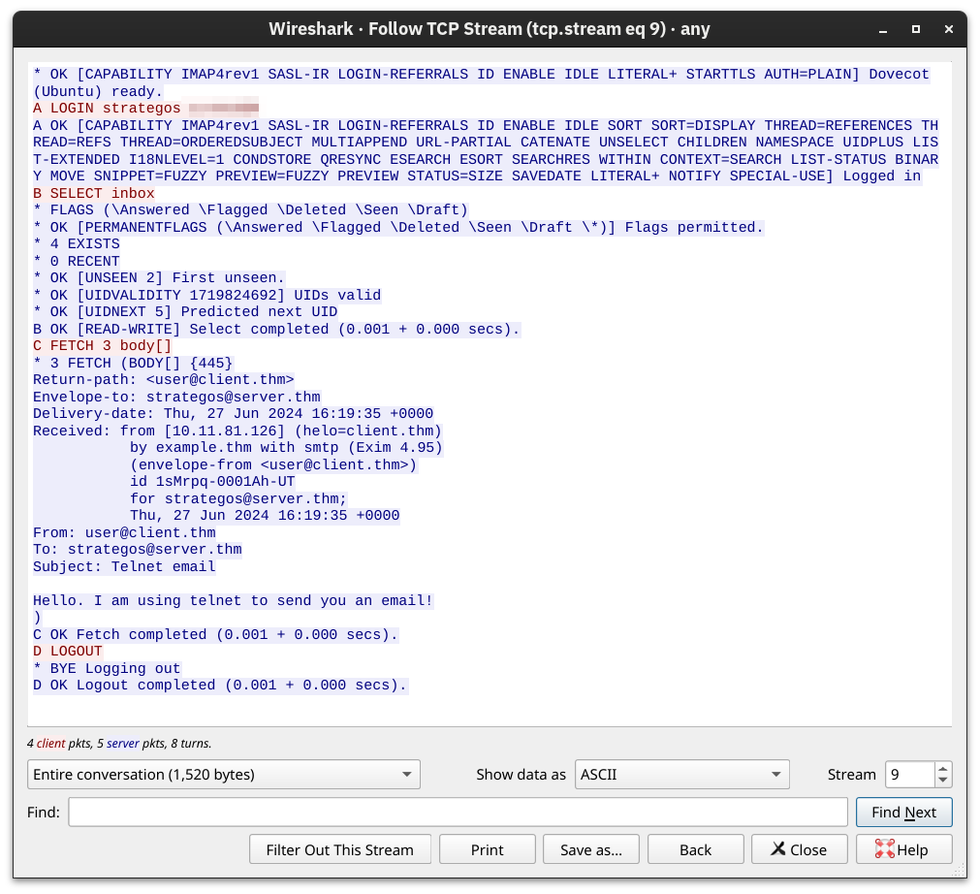
Task: Click the X icon on the Close button
Action: (779, 849)
